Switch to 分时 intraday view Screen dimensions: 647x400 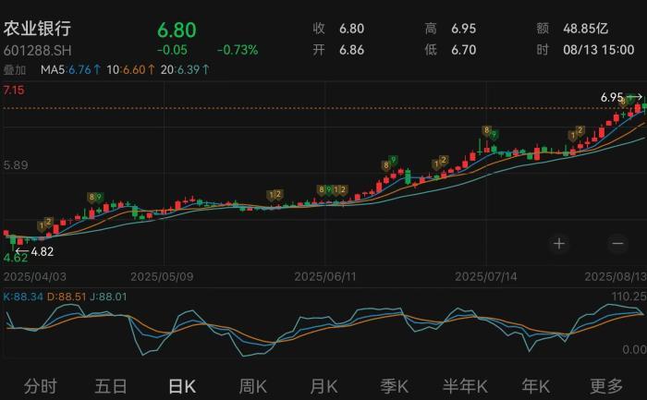(41, 385)
